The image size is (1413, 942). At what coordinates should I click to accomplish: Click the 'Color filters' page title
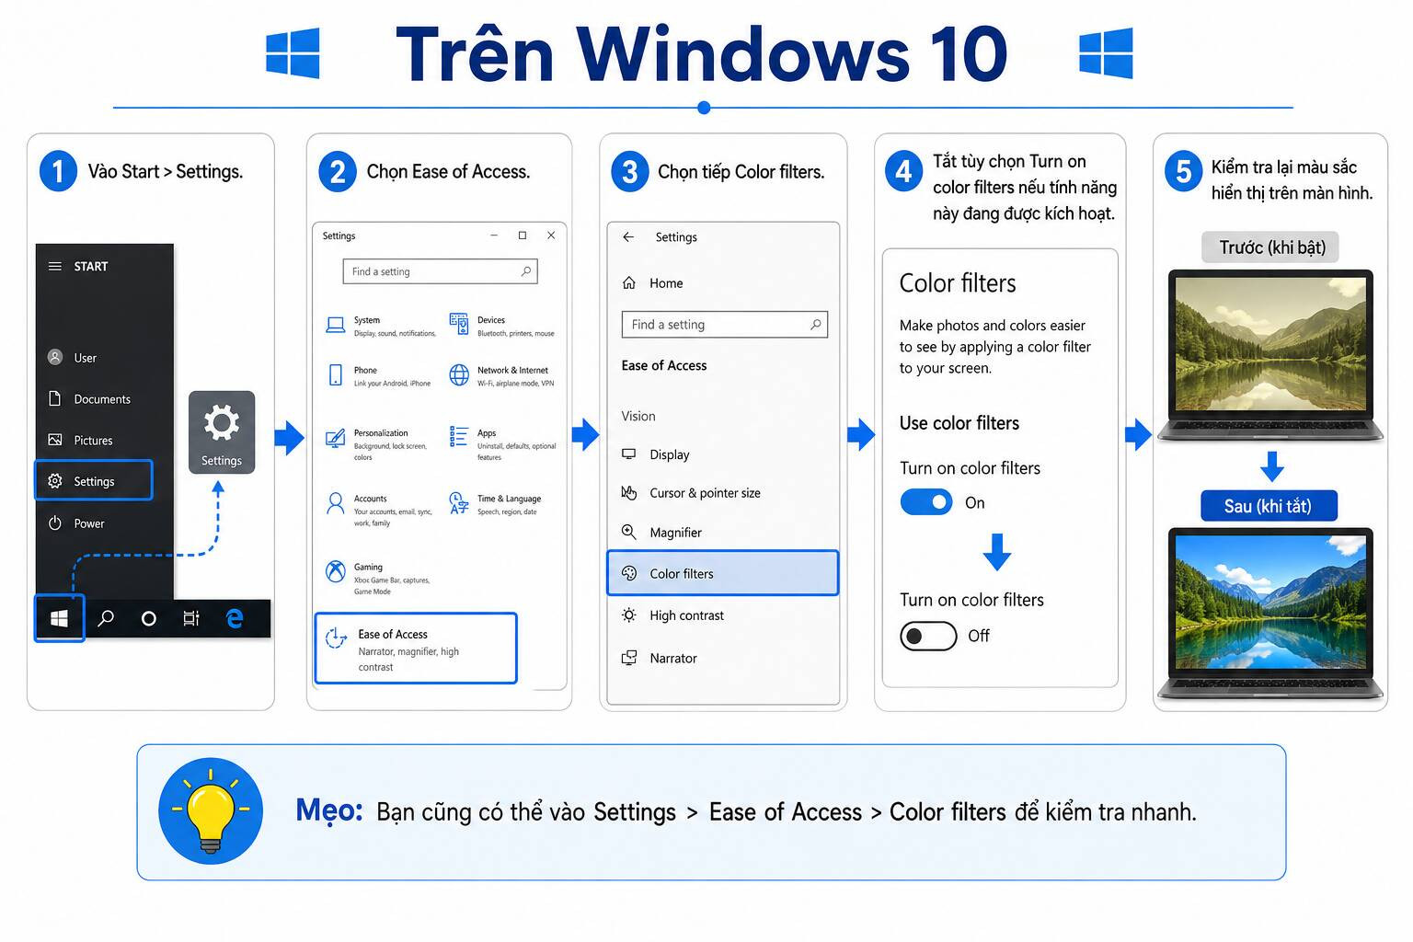coord(958,283)
